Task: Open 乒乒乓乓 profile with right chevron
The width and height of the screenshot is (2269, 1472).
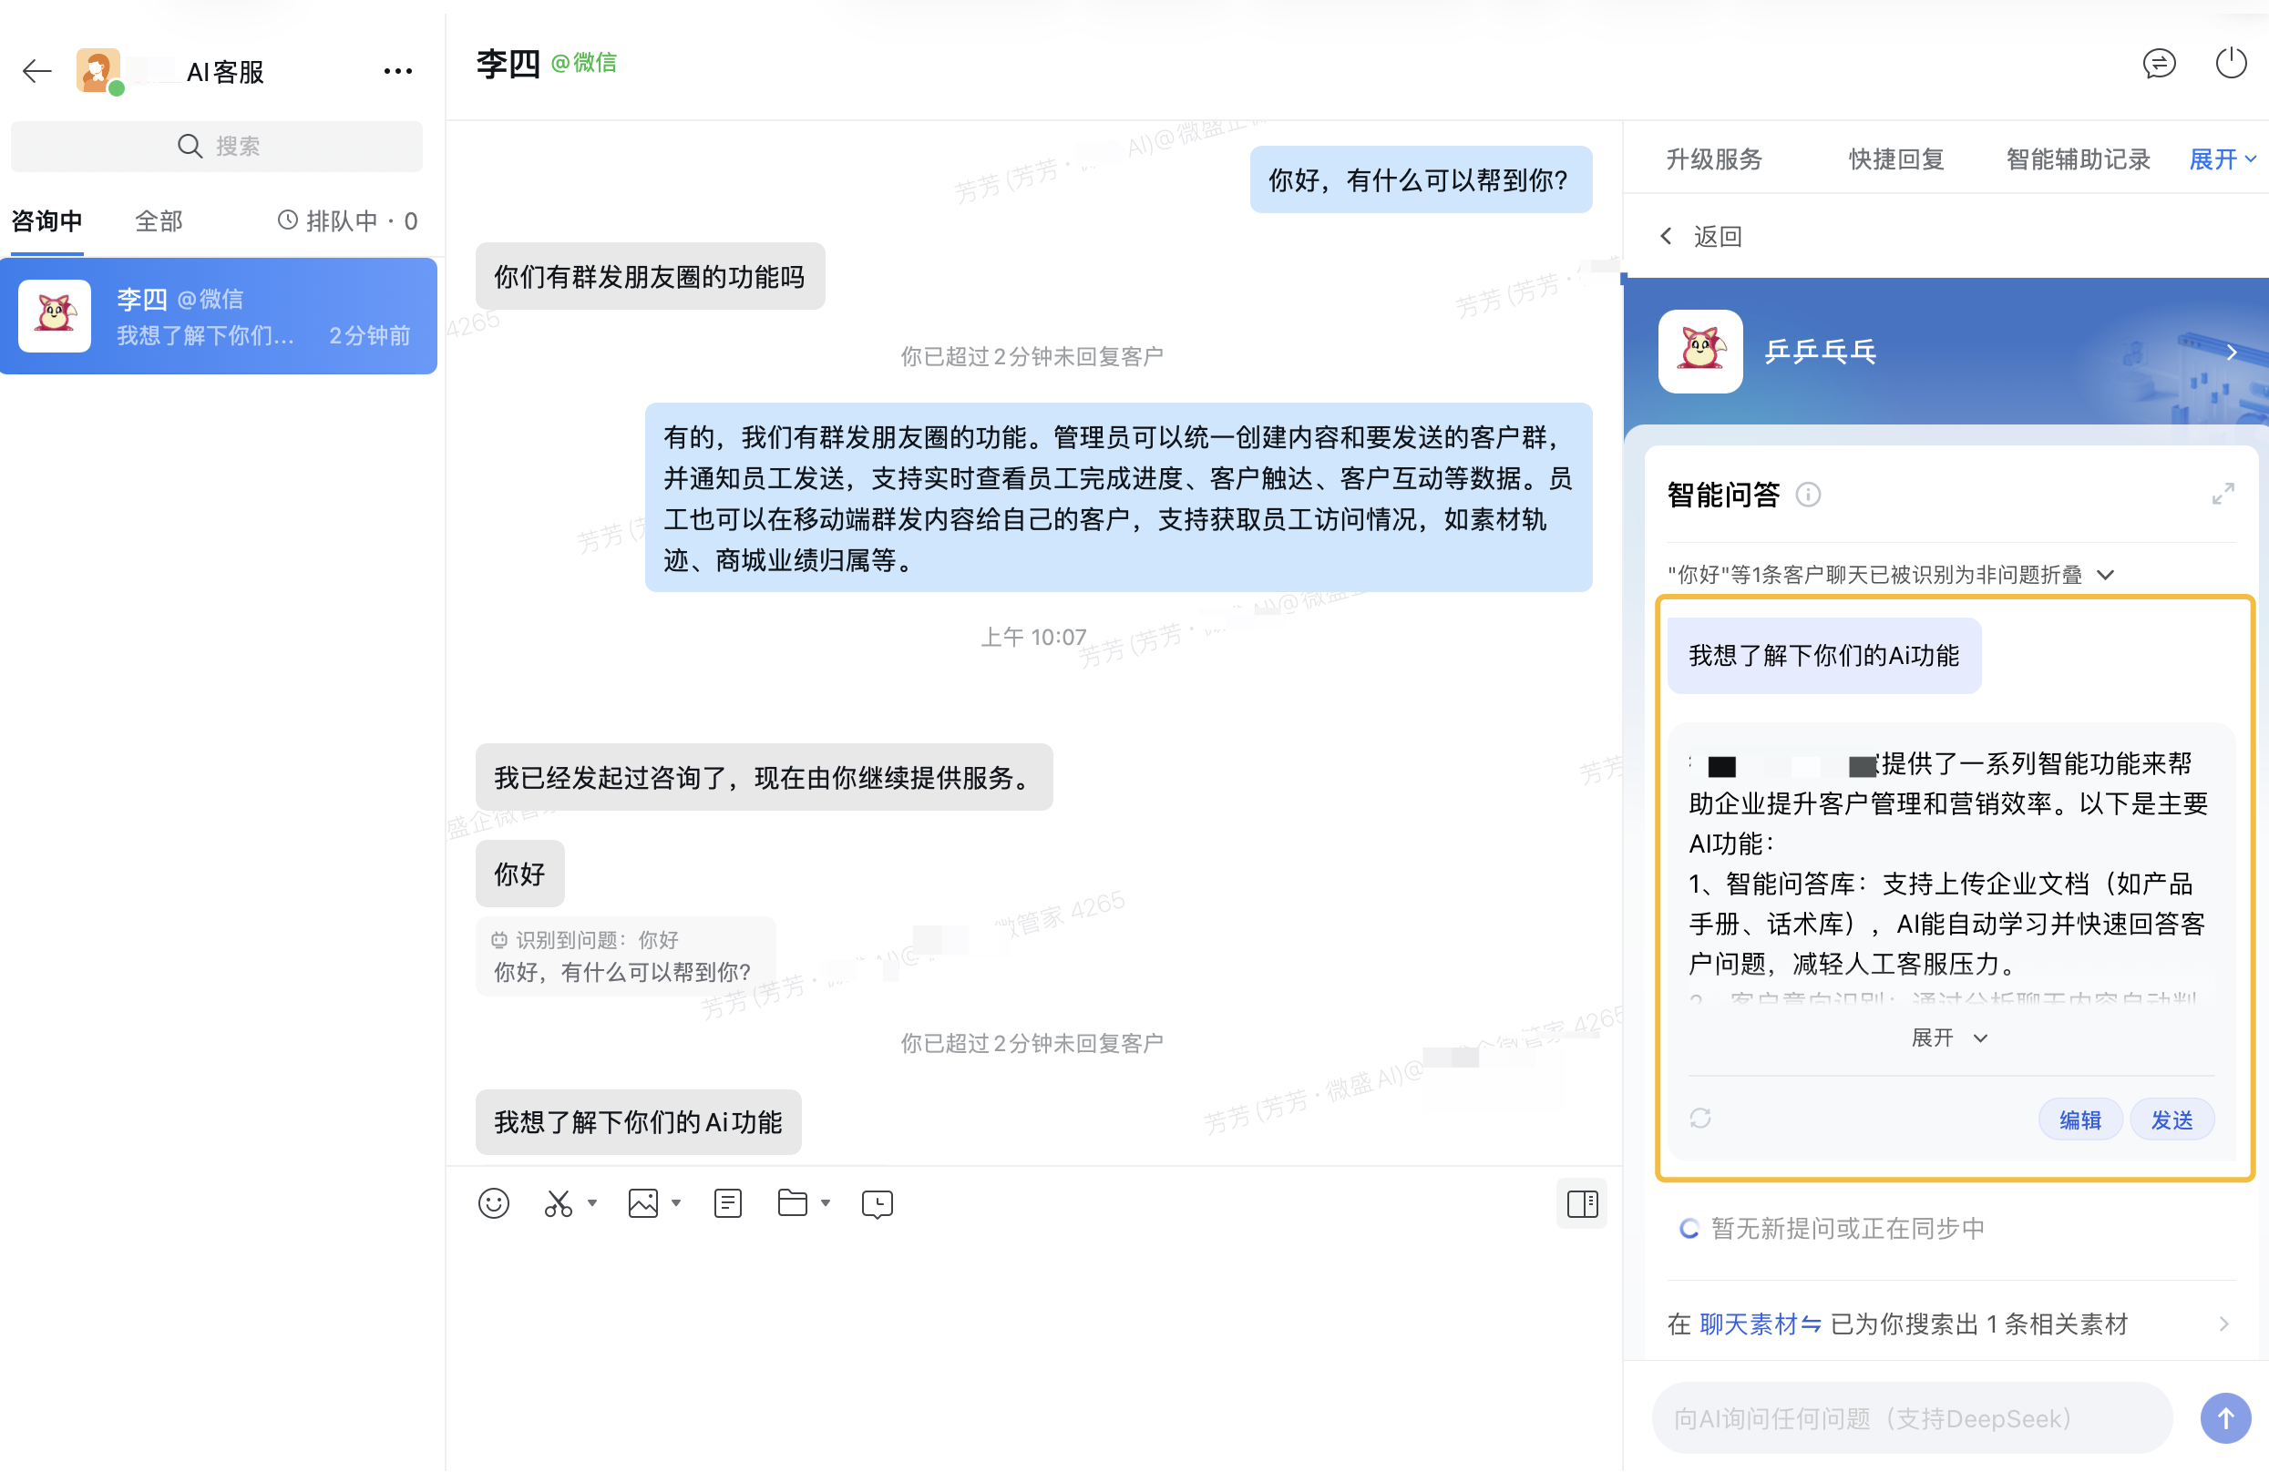Action: click(x=2232, y=353)
